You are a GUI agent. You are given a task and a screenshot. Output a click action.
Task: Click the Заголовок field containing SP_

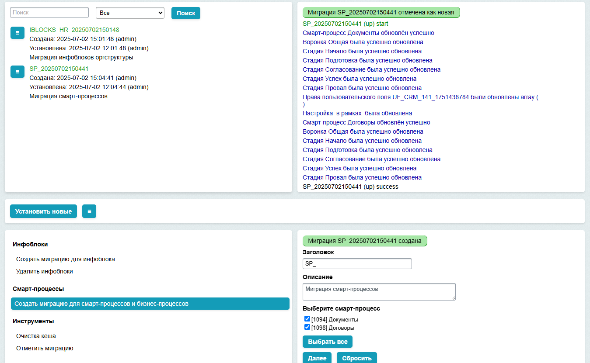[x=357, y=264]
